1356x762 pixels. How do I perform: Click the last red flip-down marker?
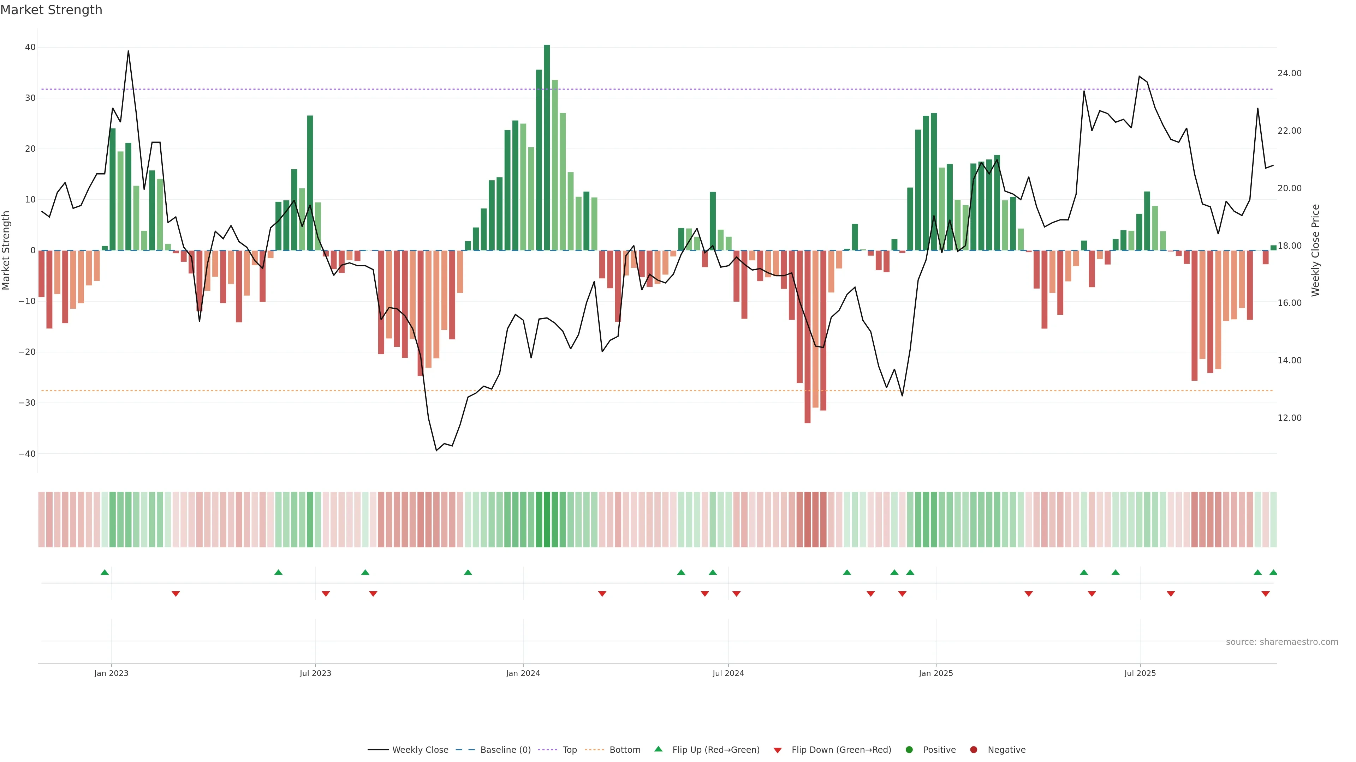(1266, 594)
